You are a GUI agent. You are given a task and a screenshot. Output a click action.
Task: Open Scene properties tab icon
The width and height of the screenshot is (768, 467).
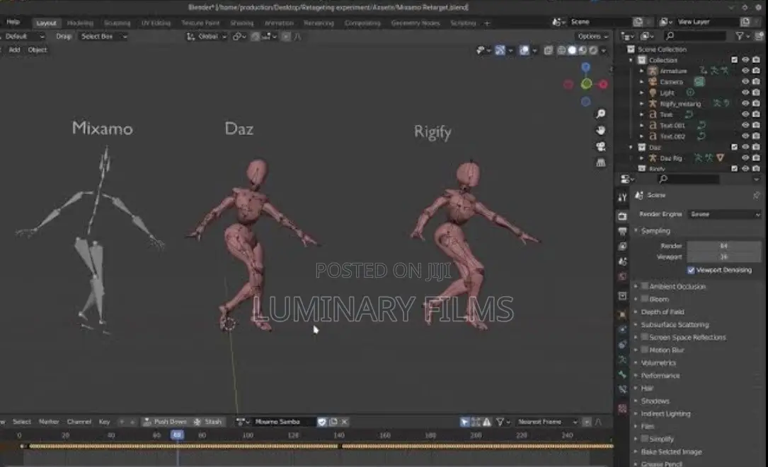click(x=622, y=261)
